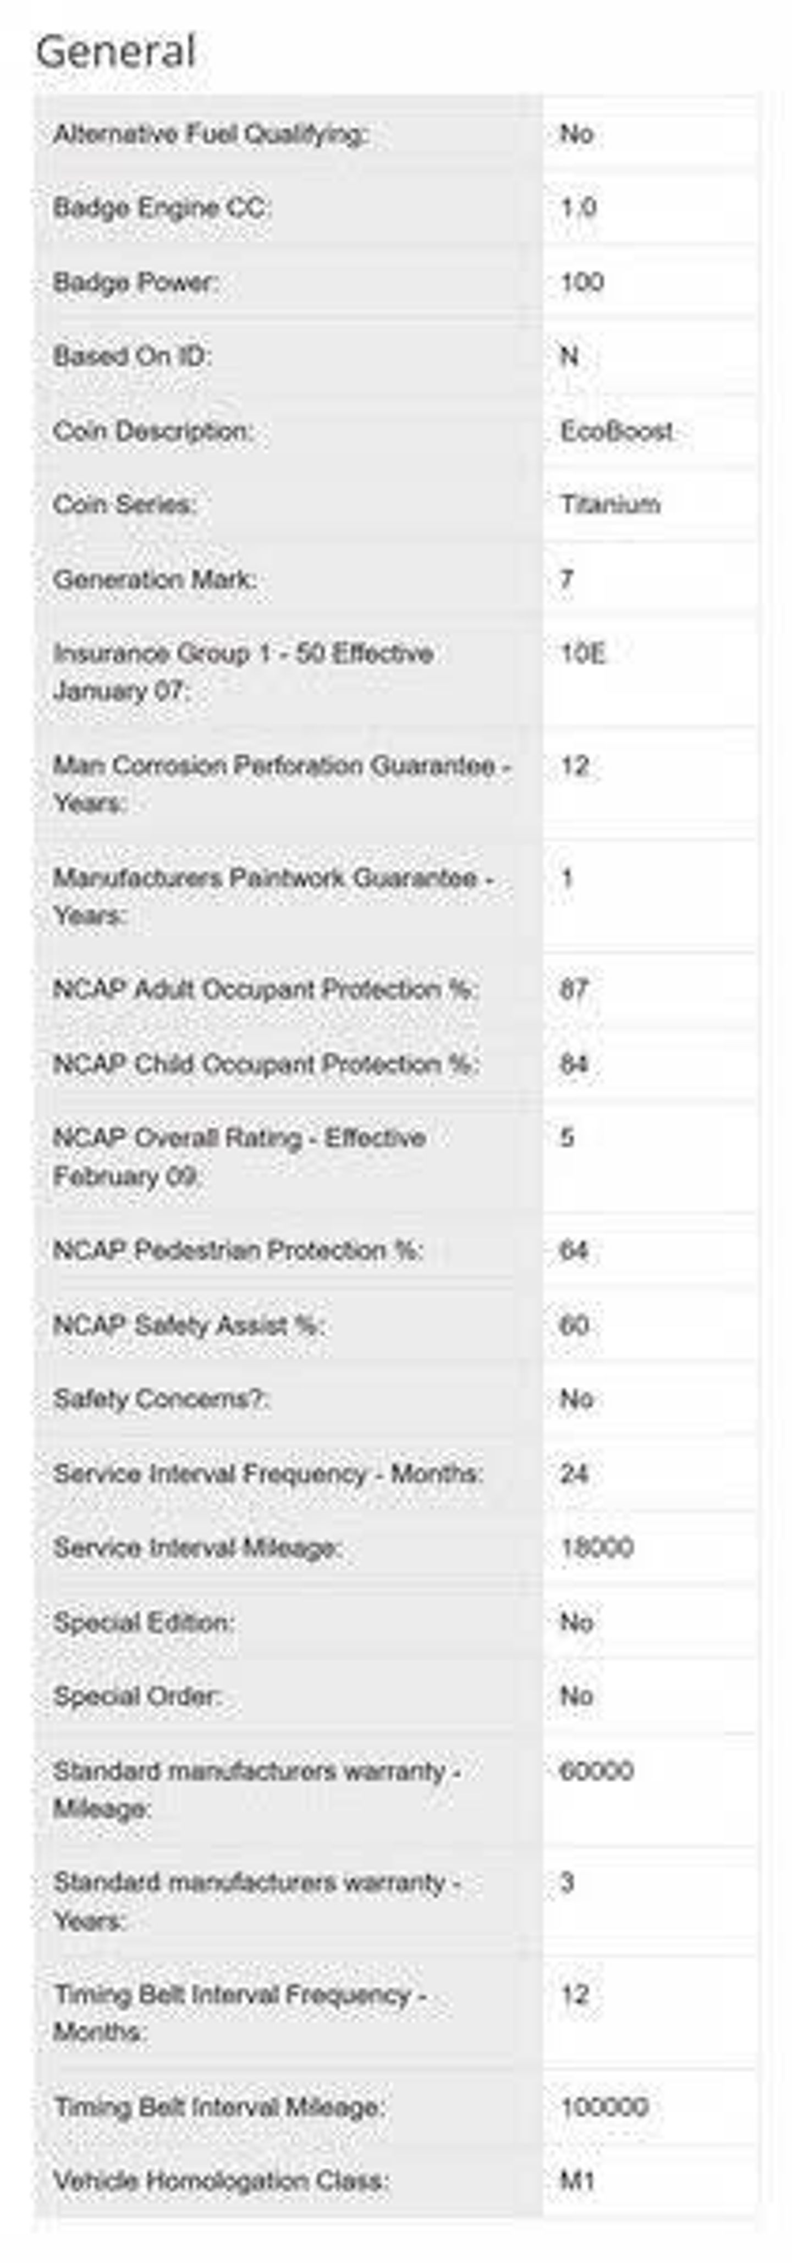Select the Man Corrosion Perforation Guarantee label
The image size is (792, 2263).
click(282, 784)
